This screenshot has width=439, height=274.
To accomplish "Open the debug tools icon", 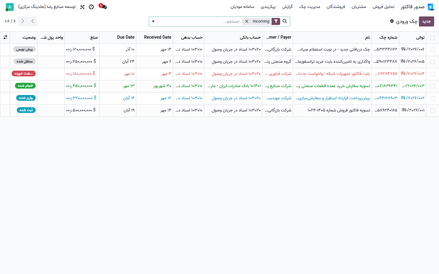I will click(82, 7).
